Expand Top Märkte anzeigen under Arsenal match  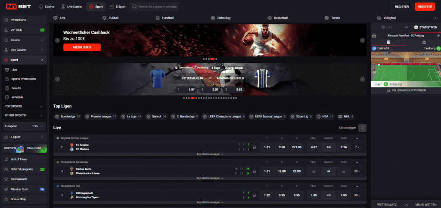pyautogui.click(x=210, y=154)
